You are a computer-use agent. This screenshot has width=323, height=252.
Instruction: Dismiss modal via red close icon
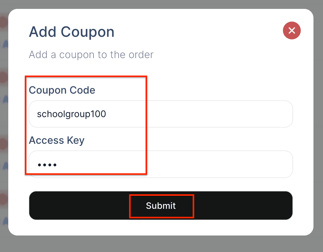point(292,30)
